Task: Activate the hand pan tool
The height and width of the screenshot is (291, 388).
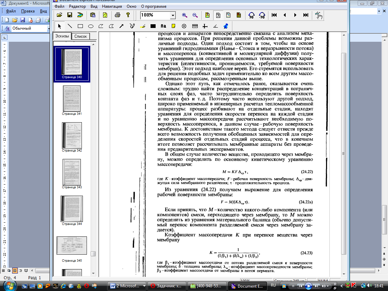Action: (319, 15)
